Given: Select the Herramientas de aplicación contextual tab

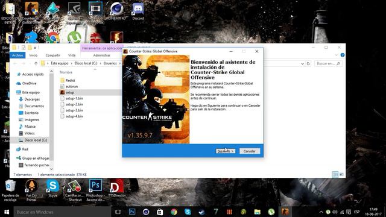Looking at the screenshot, I should point(101,48).
